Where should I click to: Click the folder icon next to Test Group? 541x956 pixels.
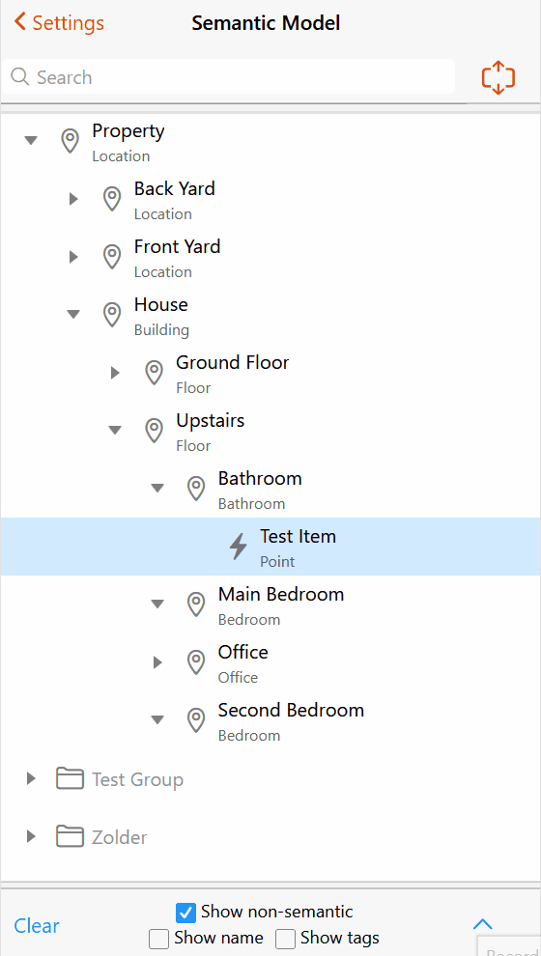(70, 778)
